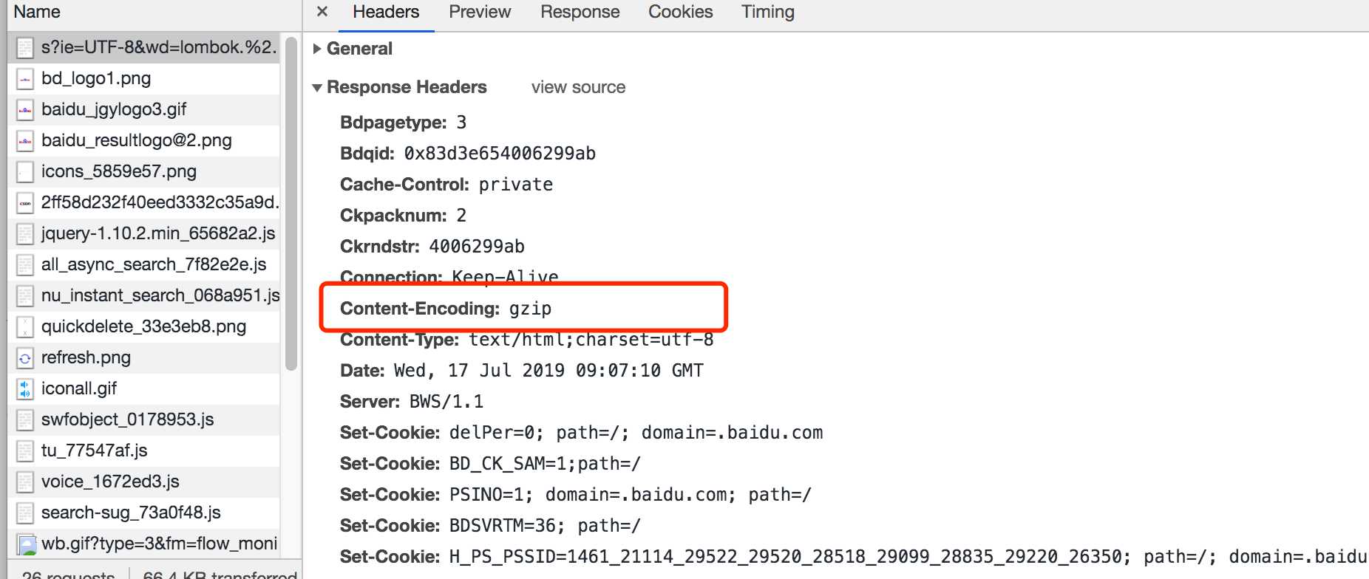
Task: Click script icon of swfobject_0178953.js
Action: point(25,420)
